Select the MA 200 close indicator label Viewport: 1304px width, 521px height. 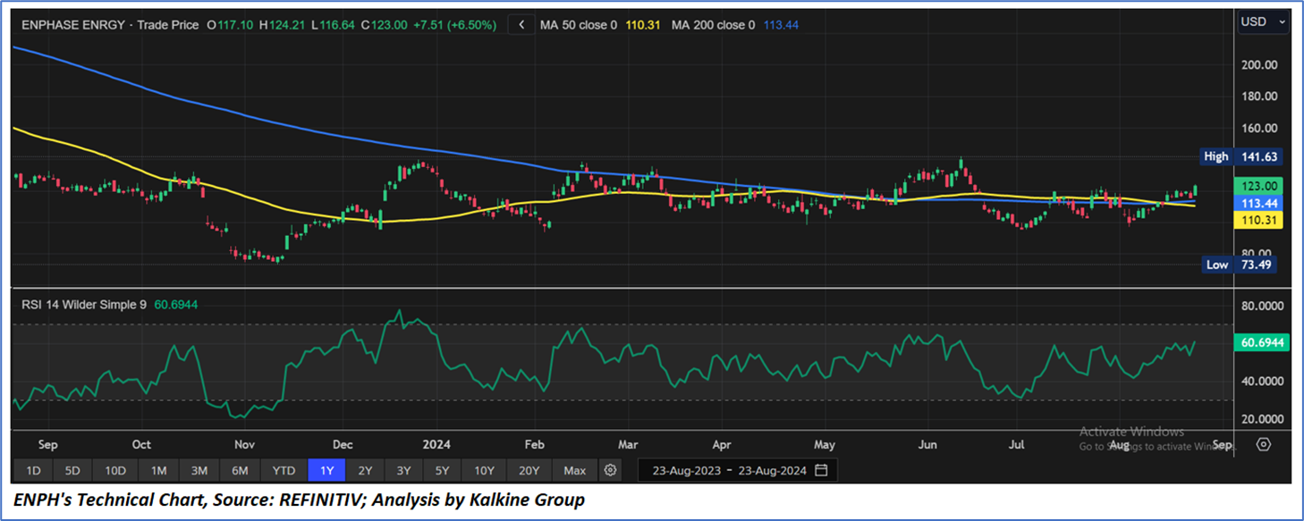coord(712,25)
